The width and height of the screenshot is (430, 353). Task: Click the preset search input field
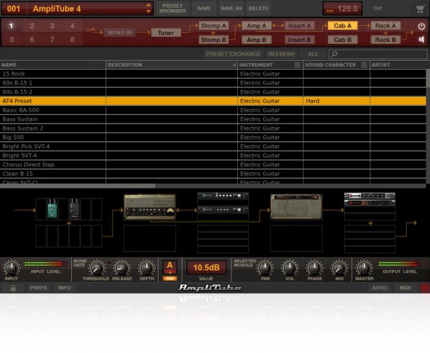click(378, 54)
